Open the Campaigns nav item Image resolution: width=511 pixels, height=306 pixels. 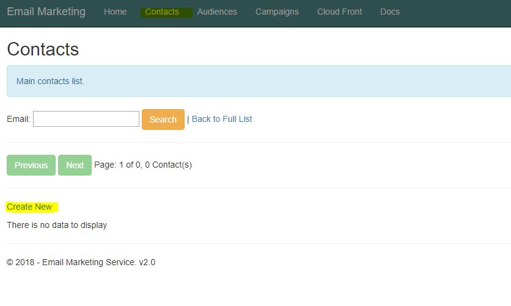[x=277, y=12]
